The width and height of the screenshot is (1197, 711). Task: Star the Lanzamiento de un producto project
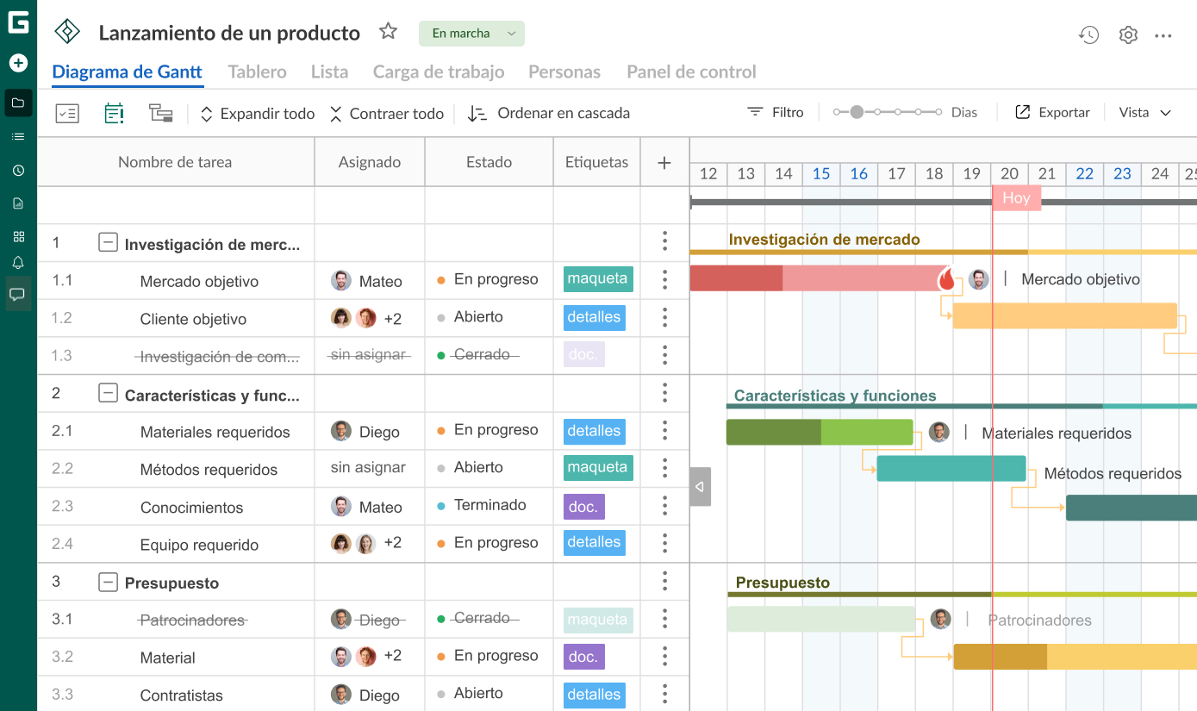[x=388, y=31]
